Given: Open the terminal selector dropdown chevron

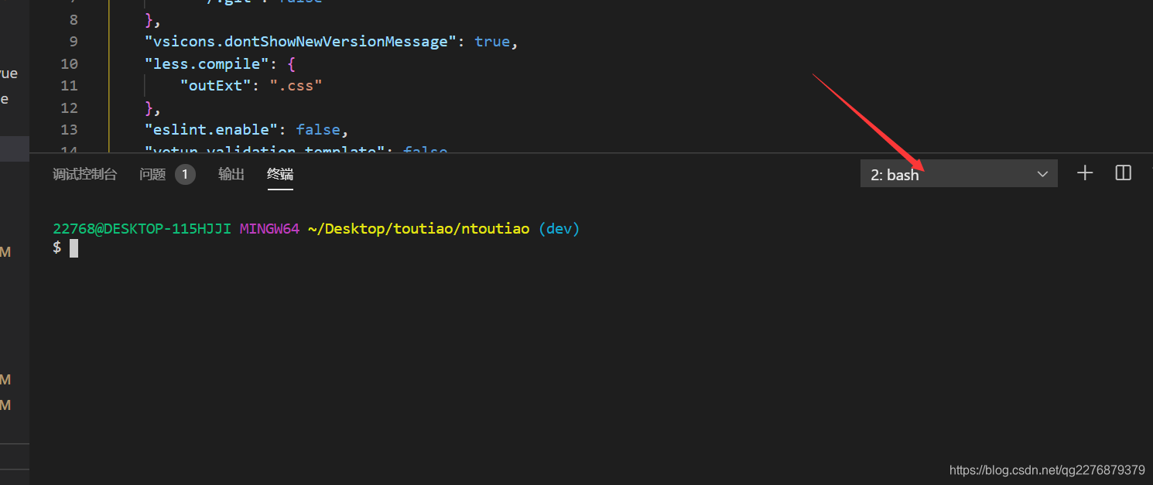Looking at the screenshot, I should pos(1042,174).
